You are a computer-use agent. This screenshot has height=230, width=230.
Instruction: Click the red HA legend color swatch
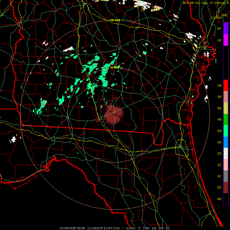coord(226,85)
